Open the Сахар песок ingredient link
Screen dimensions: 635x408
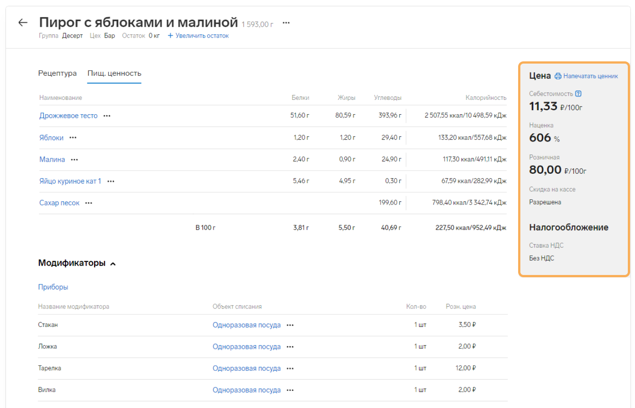click(x=59, y=203)
